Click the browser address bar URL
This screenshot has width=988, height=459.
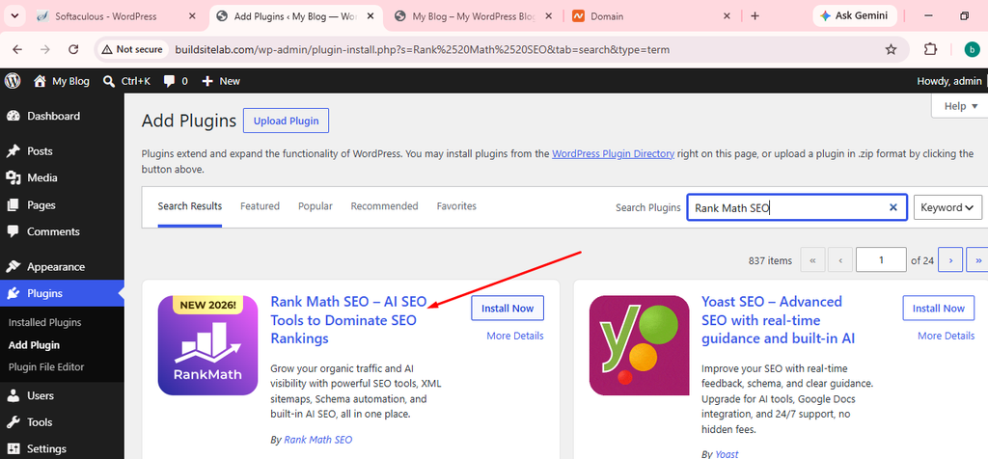tap(423, 50)
